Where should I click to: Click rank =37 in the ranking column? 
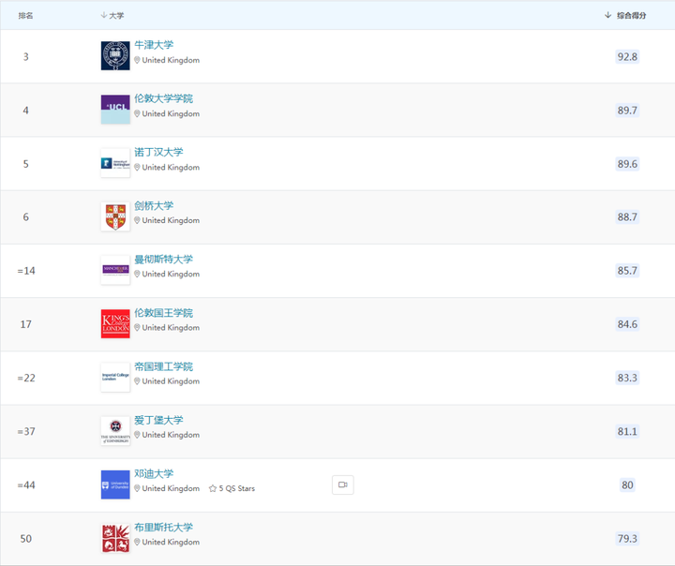(26, 431)
